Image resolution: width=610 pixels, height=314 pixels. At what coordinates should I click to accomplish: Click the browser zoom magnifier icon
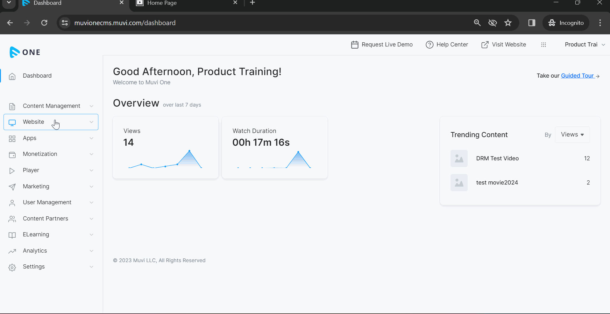[477, 23]
